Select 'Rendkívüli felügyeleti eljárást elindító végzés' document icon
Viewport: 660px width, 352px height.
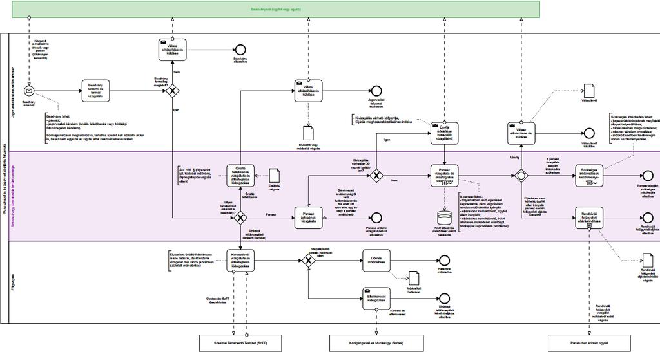(x=648, y=260)
